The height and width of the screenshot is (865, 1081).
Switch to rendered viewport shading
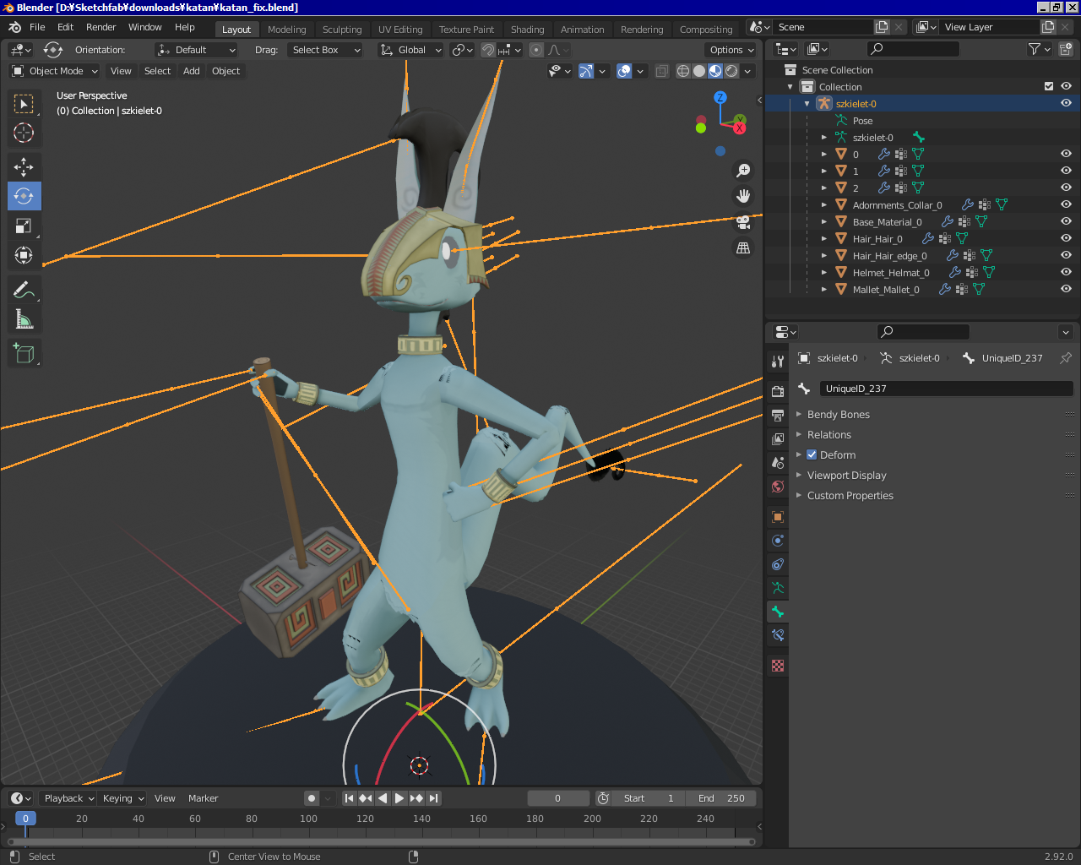(x=731, y=71)
